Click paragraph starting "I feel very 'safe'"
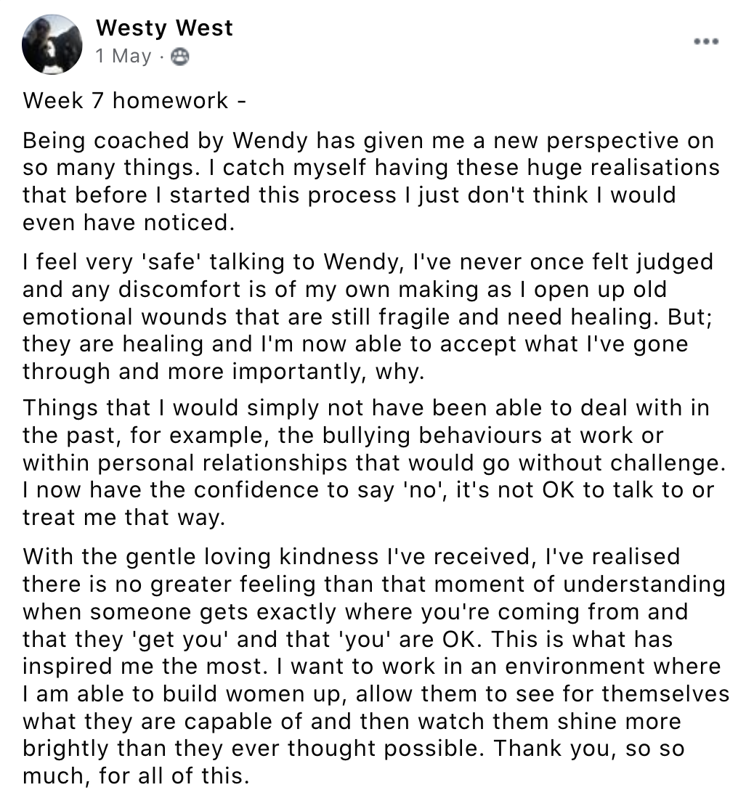Screen dimensions: 754x798 tap(368, 317)
